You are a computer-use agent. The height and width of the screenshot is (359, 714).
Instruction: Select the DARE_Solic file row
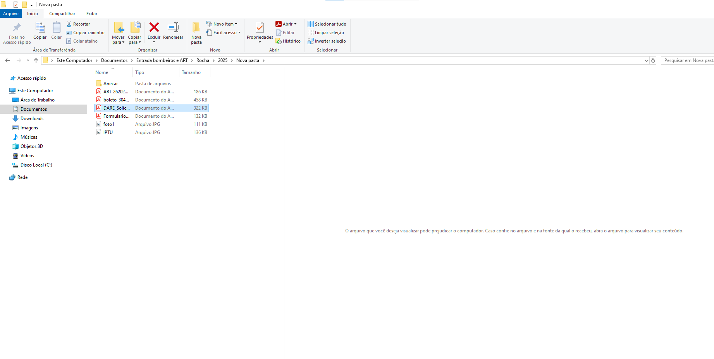coord(151,108)
